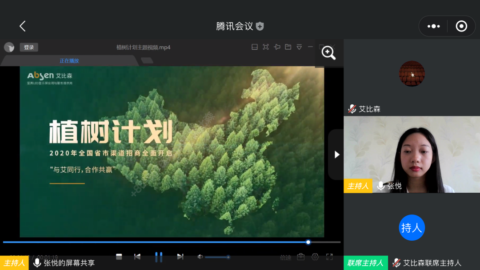Click the mini-mode panel icon in player title bar
Image resolution: width=480 pixels, height=270 pixels.
click(x=254, y=47)
